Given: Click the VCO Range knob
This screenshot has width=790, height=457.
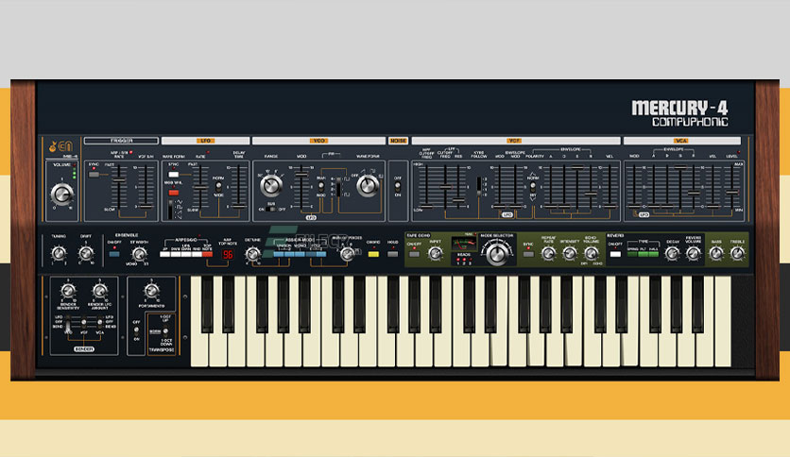Looking at the screenshot, I should [271, 186].
